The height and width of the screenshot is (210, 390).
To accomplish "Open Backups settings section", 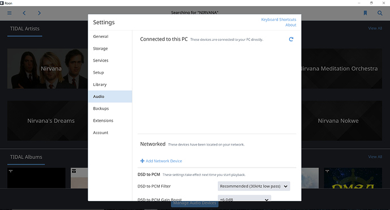I will (x=110, y=109).
